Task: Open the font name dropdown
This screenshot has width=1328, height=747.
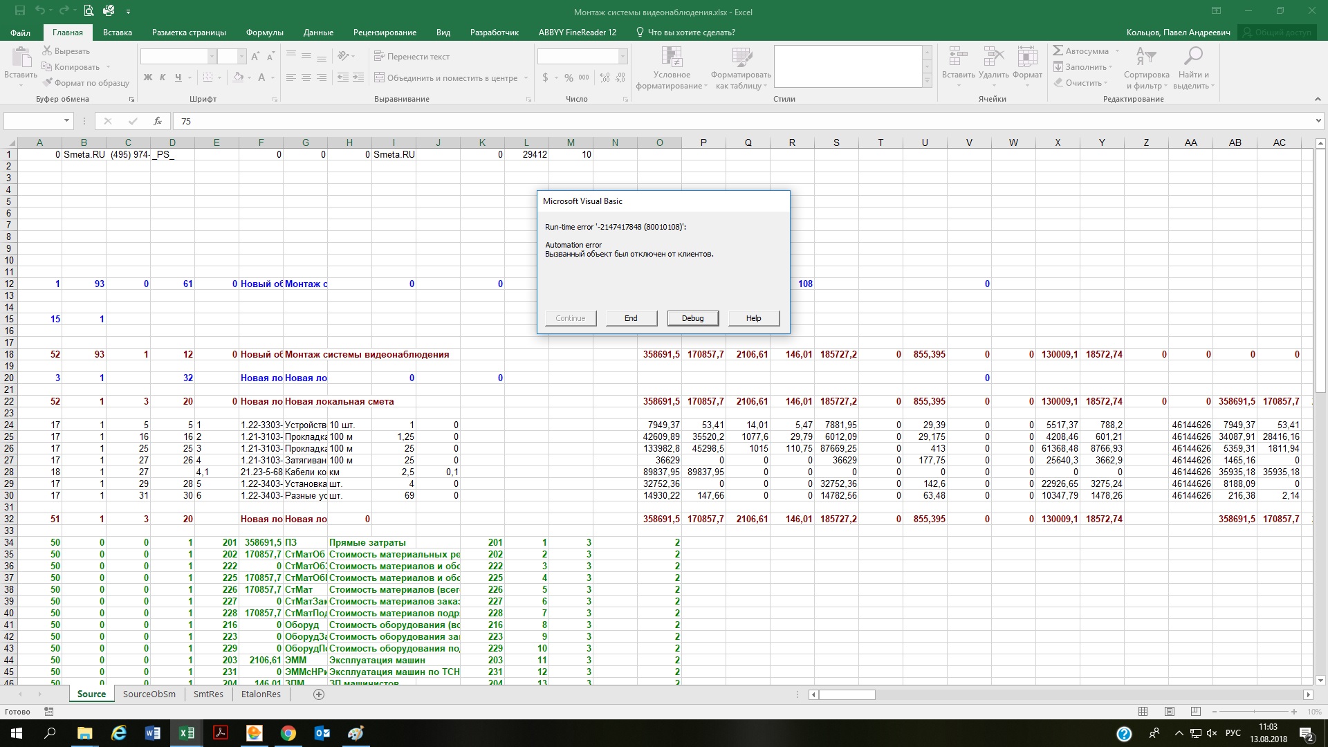Action: coord(212,57)
